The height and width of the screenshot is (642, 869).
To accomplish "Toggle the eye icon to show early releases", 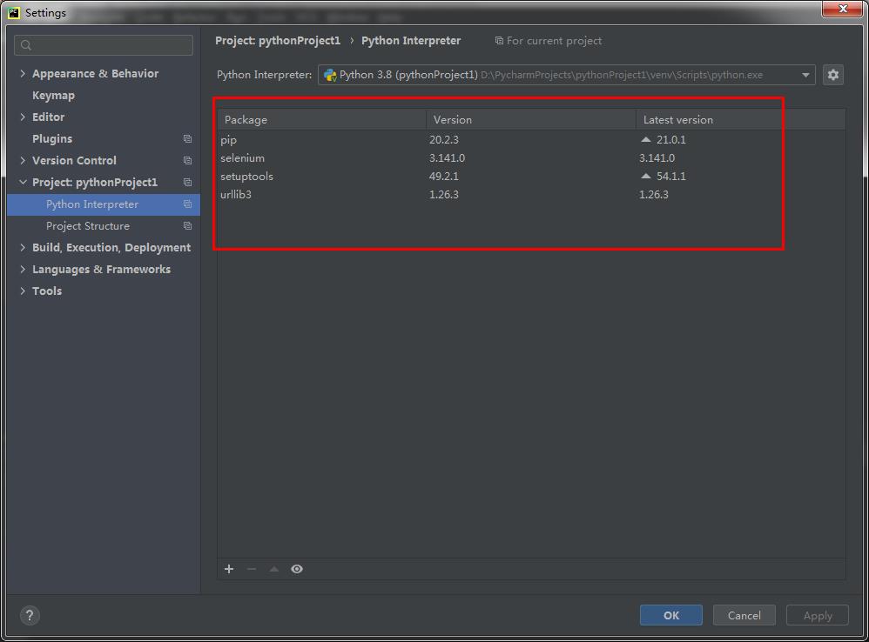I will click(297, 569).
